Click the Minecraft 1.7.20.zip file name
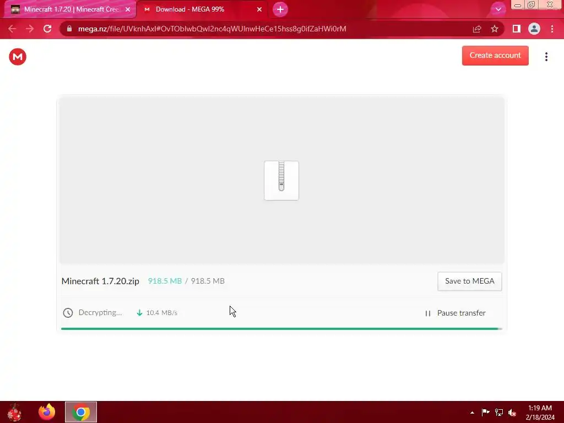The height and width of the screenshot is (423, 564). click(100, 281)
